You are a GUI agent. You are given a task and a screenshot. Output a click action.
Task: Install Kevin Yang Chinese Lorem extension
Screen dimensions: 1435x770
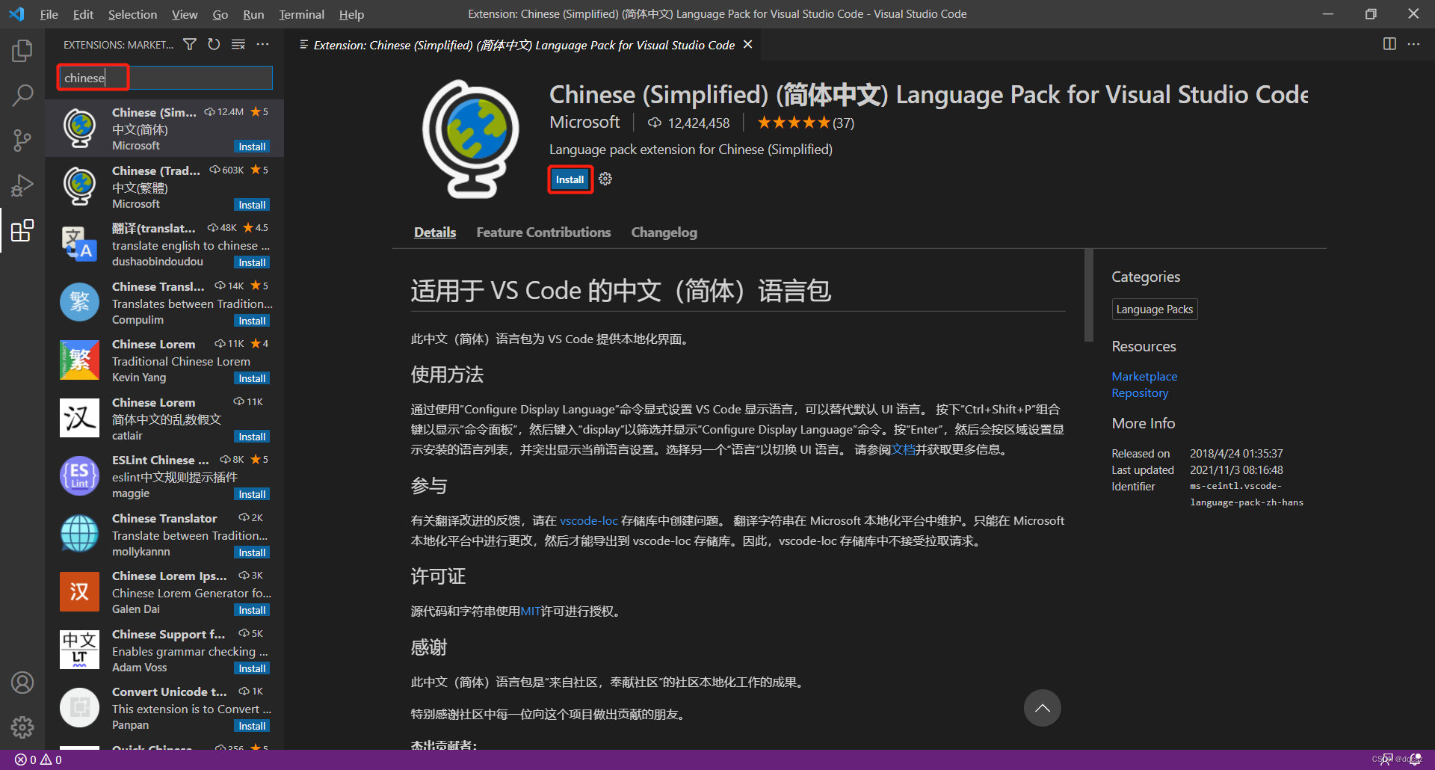point(252,378)
